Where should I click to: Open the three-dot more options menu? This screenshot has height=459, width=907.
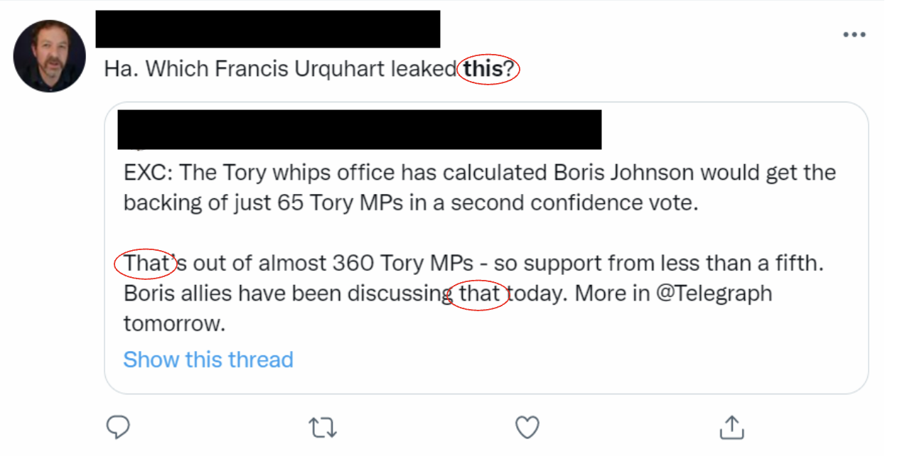click(x=854, y=35)
